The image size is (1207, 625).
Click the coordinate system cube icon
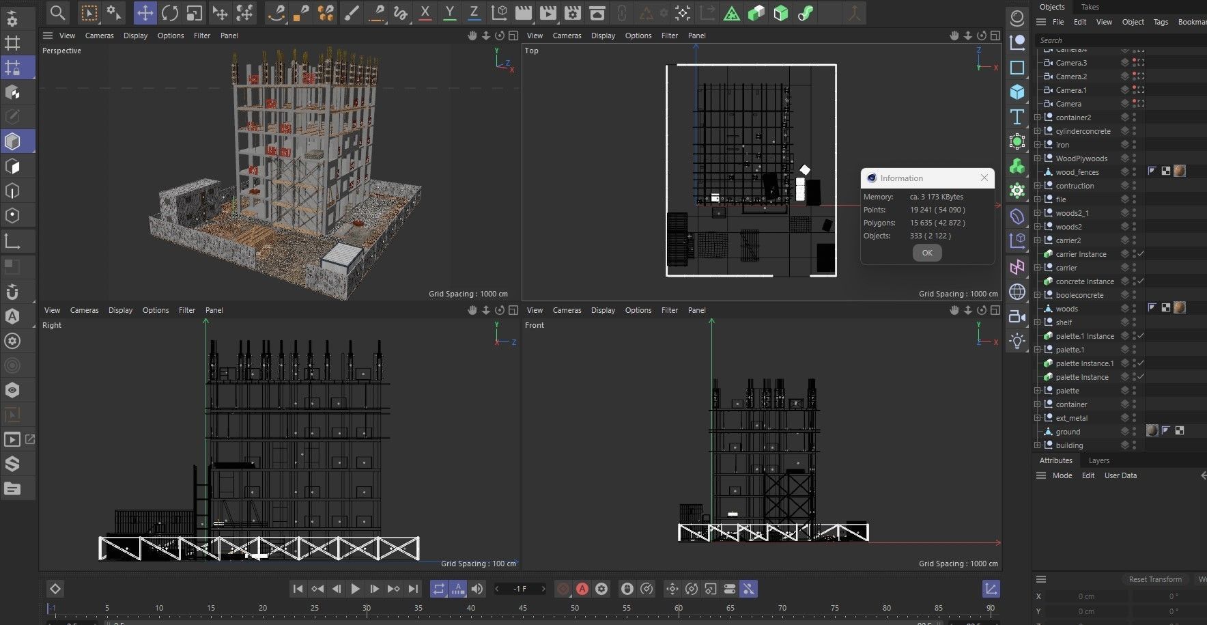pyautogui.click(x=499, y=12)
